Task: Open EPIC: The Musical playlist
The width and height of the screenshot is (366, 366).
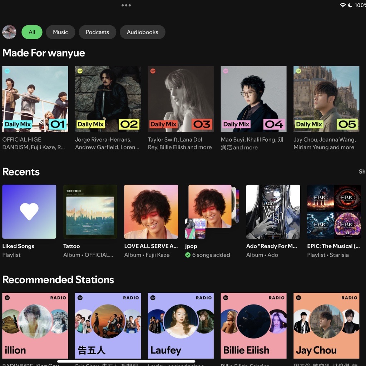Action: click(334, 212)
